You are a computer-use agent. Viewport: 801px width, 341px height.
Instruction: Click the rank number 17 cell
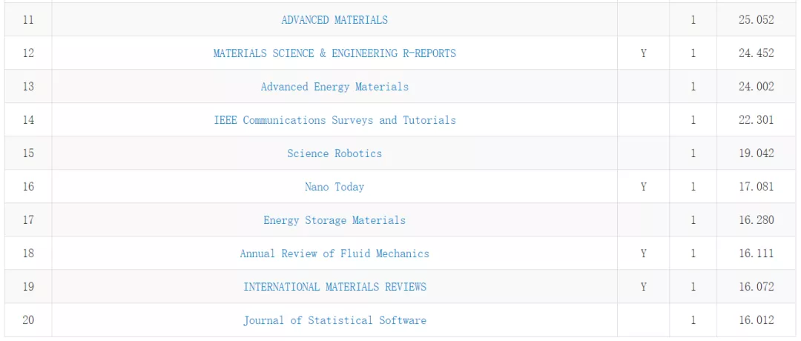click(x=28, y=220)
